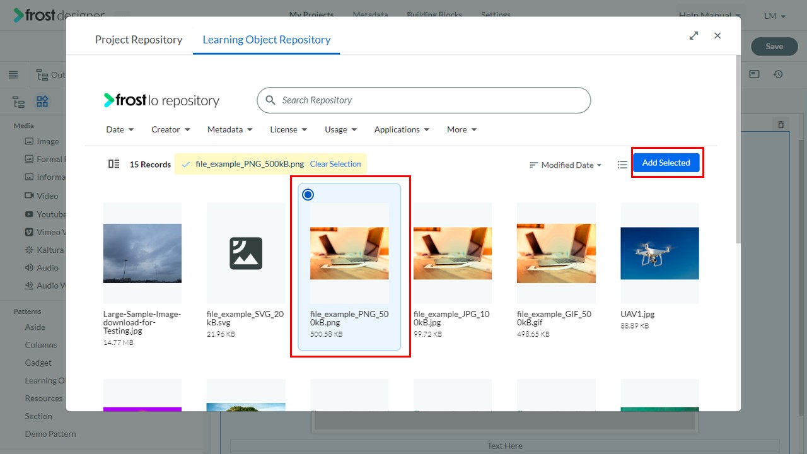807x454 pixels.
Task: Switch to list view icon
Action: pos(622,165)
